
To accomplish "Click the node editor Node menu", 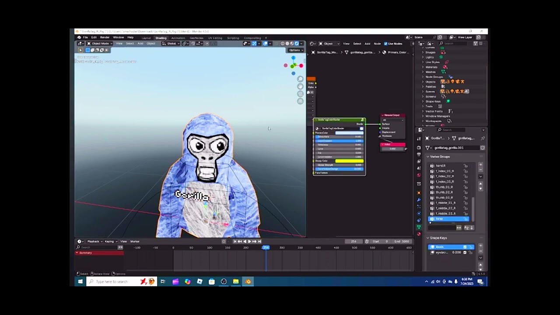I will click(x=377, y=43).
